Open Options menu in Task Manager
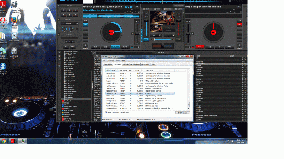Image resolution: width=284 pixels, height=159 pixels. point(110,60)
